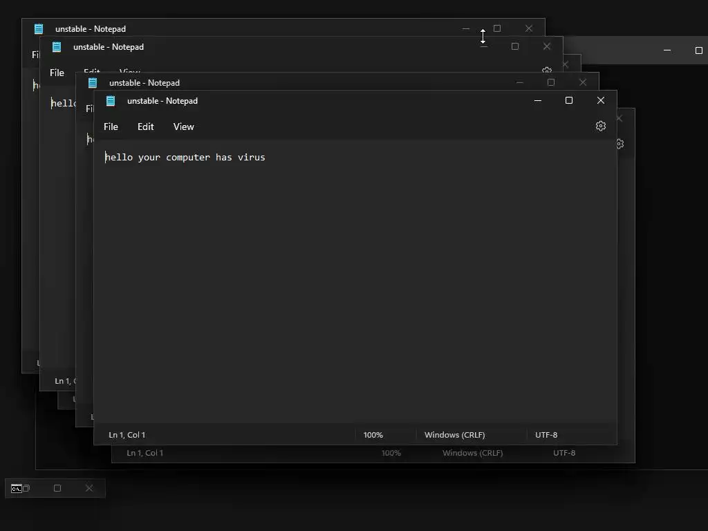Close the frontmost Notepad window
Viewport: 708px width, 531px height.
tap(601, 100)
